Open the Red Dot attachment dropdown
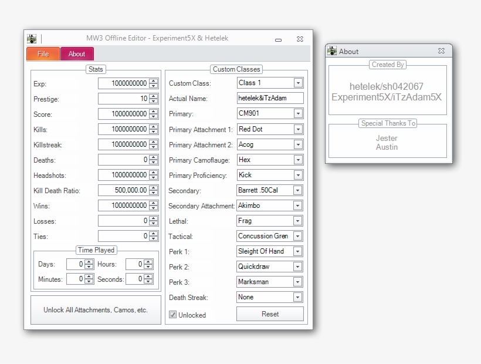Image resolution: width=481 pixels, height=364 pixels. pyautogui.click(x=297, y=129)
